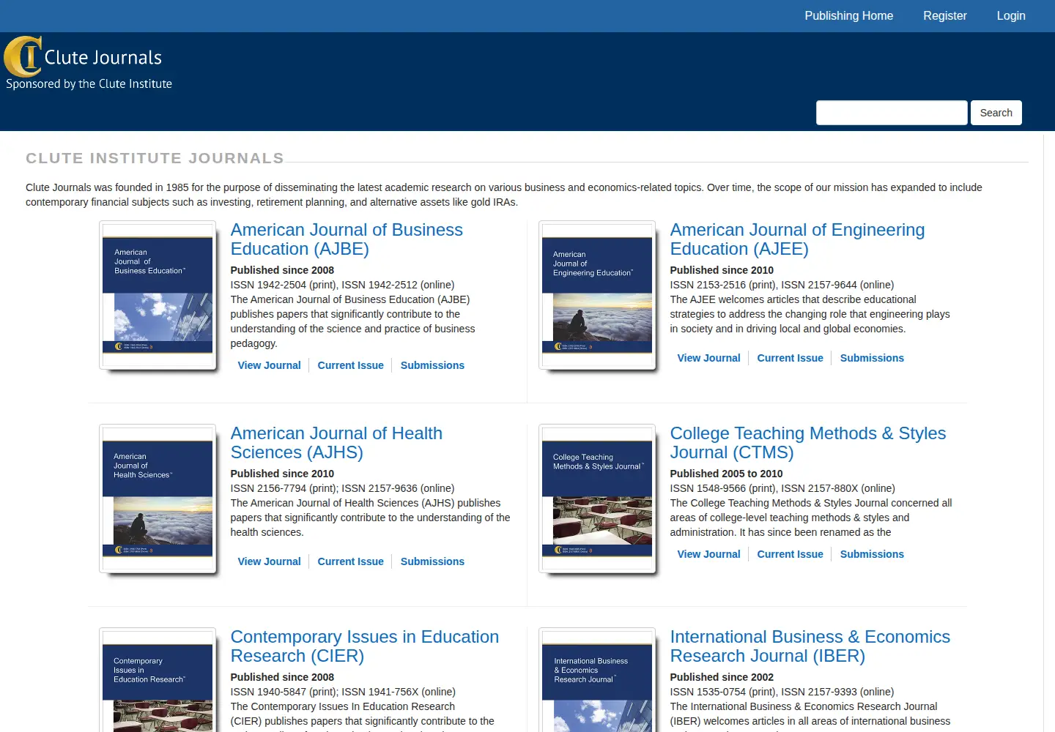Open the American Journal of Engineering Education cover thumbnail
The image size is (1055, 732).
597,295
